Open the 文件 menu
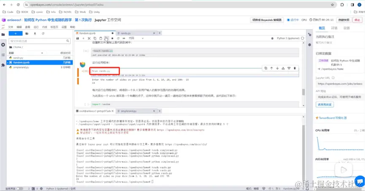 (x=11, y=27)
